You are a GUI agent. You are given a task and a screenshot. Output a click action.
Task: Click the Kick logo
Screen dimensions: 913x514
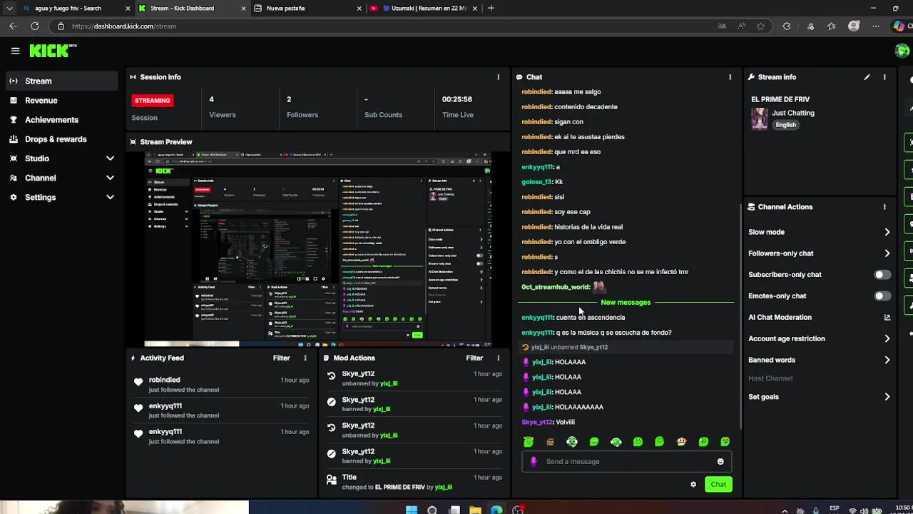[52, 51]
